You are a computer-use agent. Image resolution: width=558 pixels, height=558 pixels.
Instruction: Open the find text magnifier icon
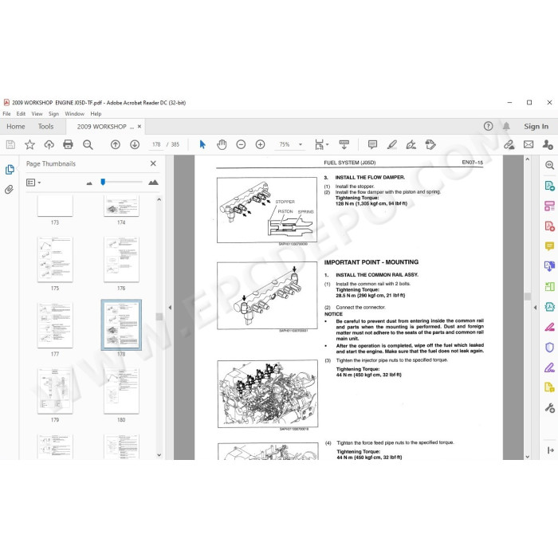pyautogui.click(x=88, y=144)
